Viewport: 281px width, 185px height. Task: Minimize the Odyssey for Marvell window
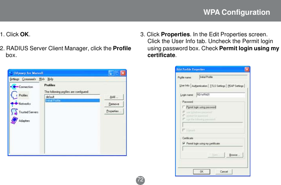[111, 73]
